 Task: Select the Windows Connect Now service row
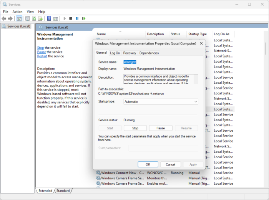point(165,173)
